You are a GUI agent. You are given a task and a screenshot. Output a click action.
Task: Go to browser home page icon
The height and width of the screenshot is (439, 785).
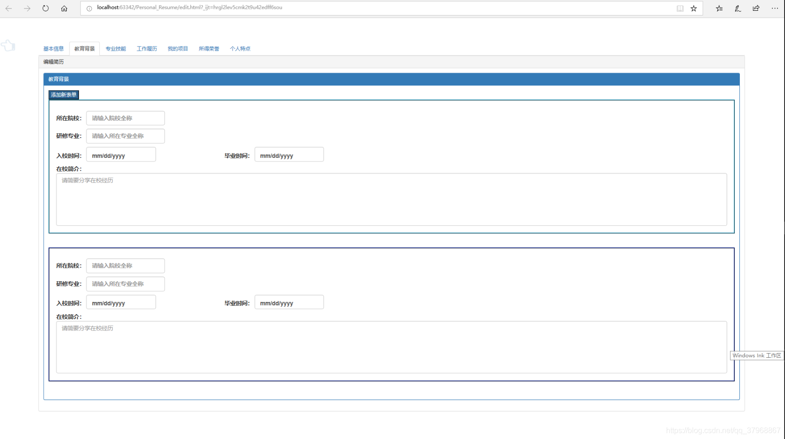pos(64,8)
